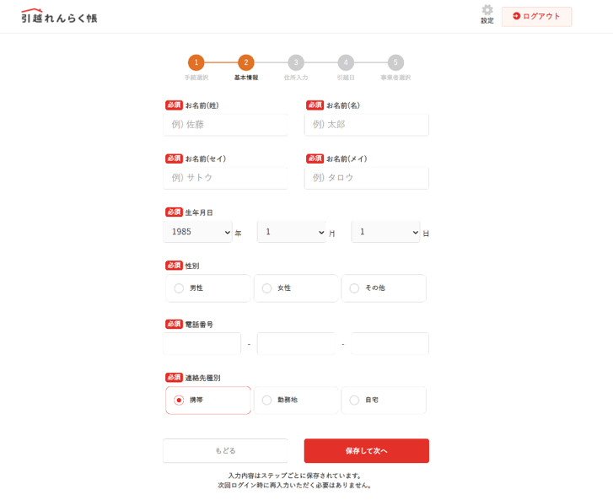The height and width of the screenshot is (500, 613).
Task: Click the first phone number field
Action: tap(202, 344)
